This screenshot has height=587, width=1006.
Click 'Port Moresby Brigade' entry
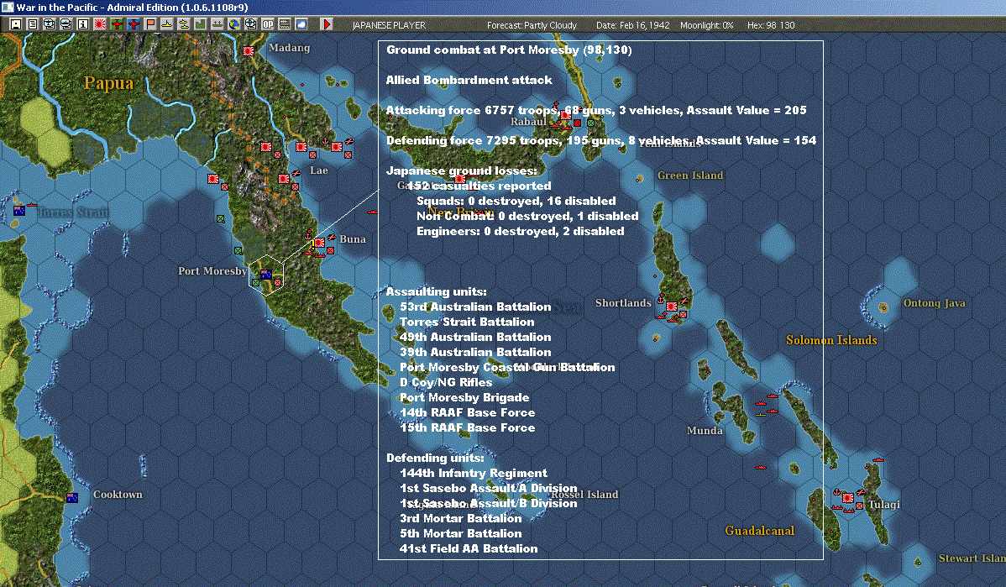[x=464, y=398]
